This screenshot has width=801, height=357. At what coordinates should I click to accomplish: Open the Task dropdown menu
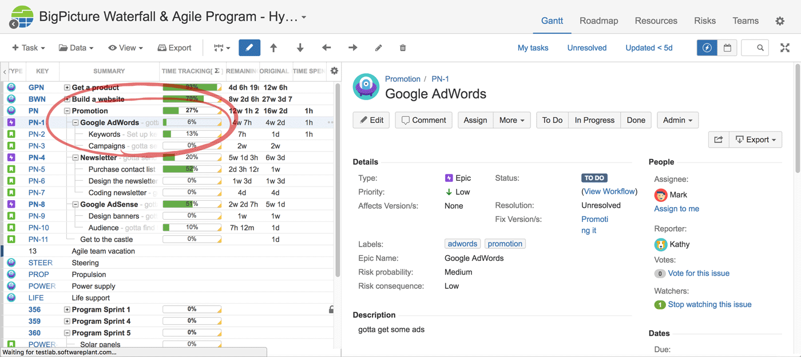29,48
